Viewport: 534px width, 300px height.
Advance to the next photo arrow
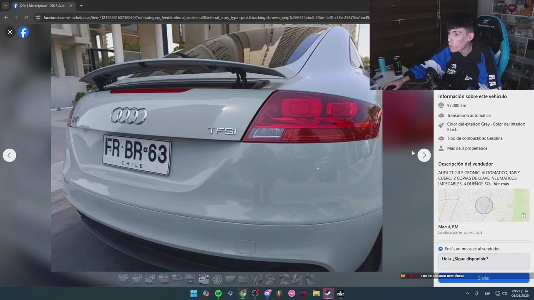(x=424, y=155)
